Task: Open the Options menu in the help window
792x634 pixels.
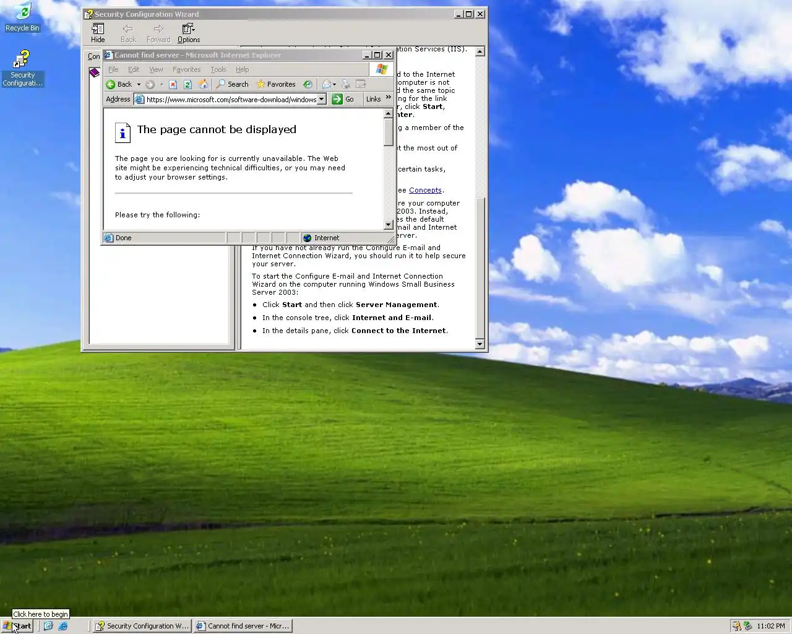Action: 189,33
